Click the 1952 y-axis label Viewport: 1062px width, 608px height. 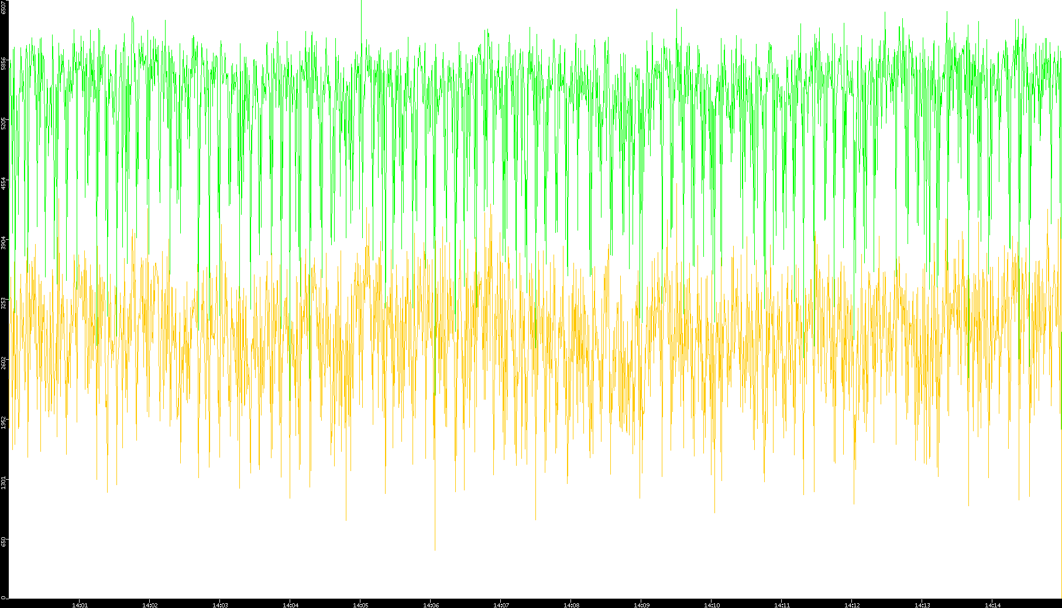(x=4, y=422)
